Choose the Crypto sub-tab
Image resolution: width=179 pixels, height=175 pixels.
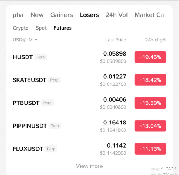point(21,28)
